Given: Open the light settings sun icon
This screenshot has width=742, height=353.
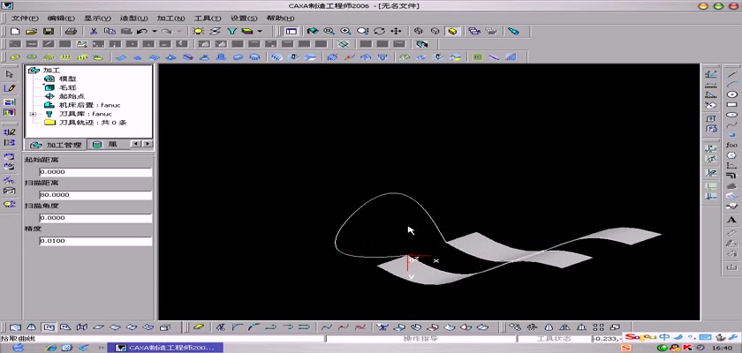Looking at the screenshot, I should click(198, 31).
